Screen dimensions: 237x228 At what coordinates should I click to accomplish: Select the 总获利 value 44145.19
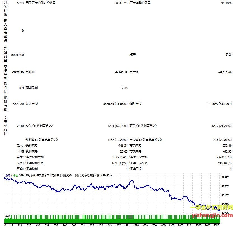[x=121, y=72]
